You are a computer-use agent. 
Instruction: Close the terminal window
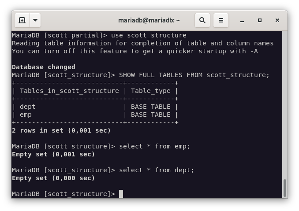277,20
